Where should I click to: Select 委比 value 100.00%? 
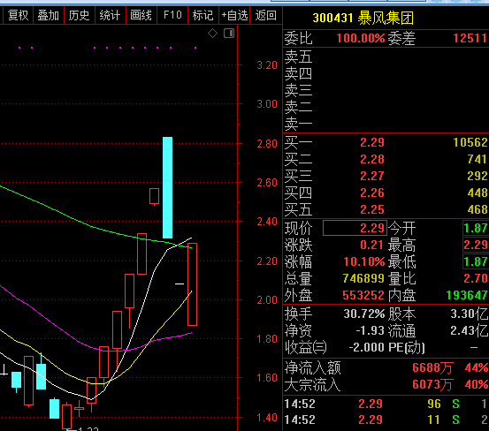(x=361, y=38)
